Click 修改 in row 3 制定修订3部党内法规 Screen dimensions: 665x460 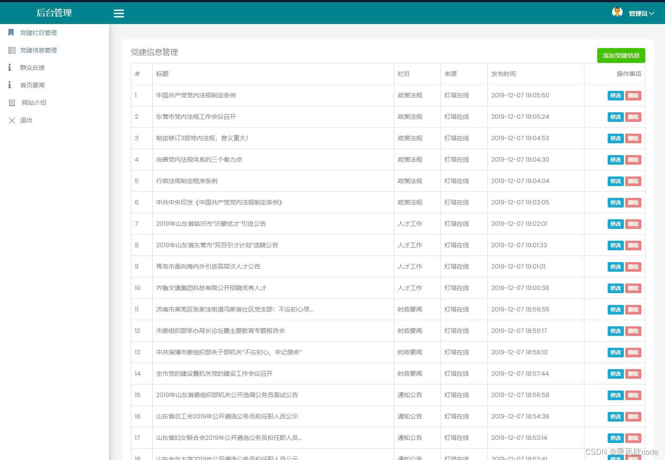click(x=616, y=138)
